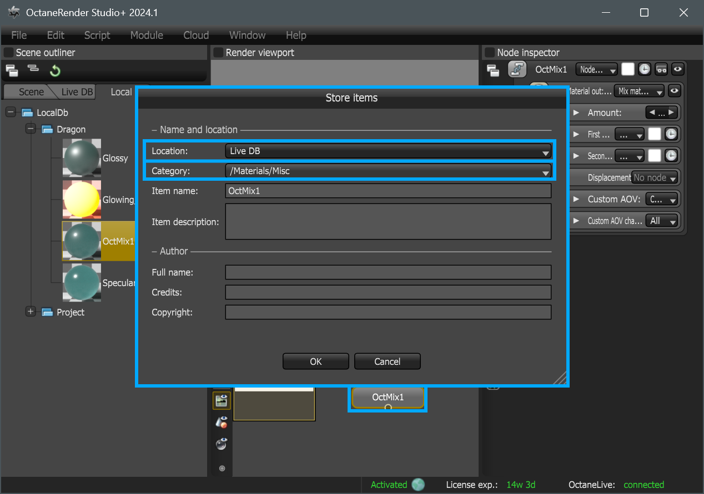Click the node graph icon beside OctMix1
Image resolution: width=704 pixels, height=494 pixels.
tap(517, 70)
